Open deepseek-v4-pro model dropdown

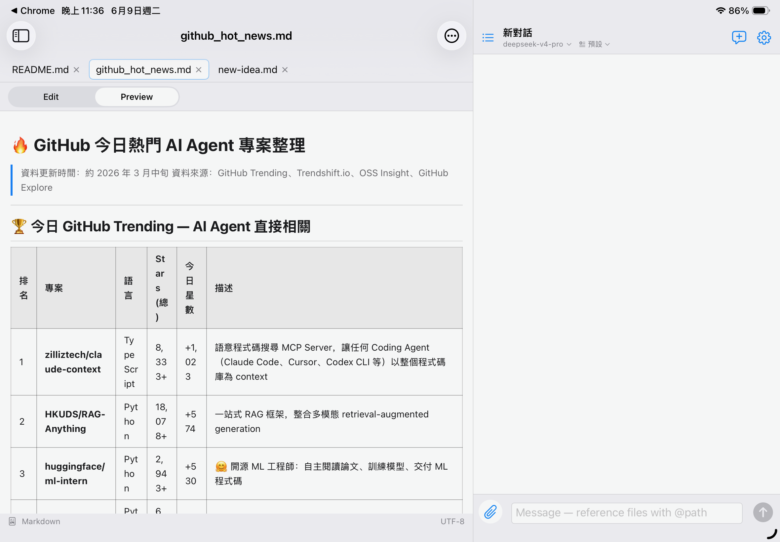(537, 44)
